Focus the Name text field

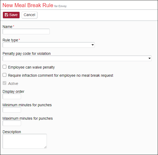pos(26,32)
